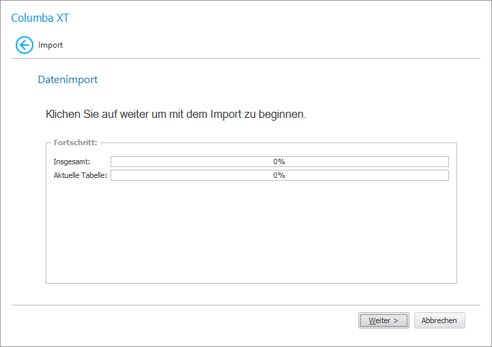Click the 0% text in Aktuelle Tabelle bar

(x=279, y=175)
